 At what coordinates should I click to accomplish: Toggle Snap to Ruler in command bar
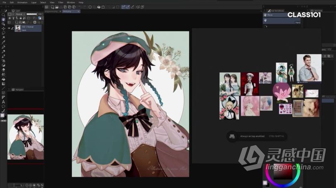(x=124, y=7)
